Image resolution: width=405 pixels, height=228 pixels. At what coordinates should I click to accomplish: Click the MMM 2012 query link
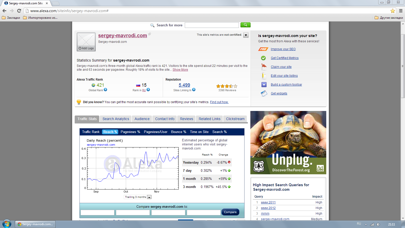(268, 208)
